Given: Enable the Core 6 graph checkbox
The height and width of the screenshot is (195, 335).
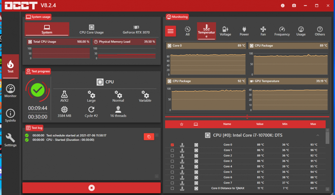Looking at the screenshot, I should point(172,178).
